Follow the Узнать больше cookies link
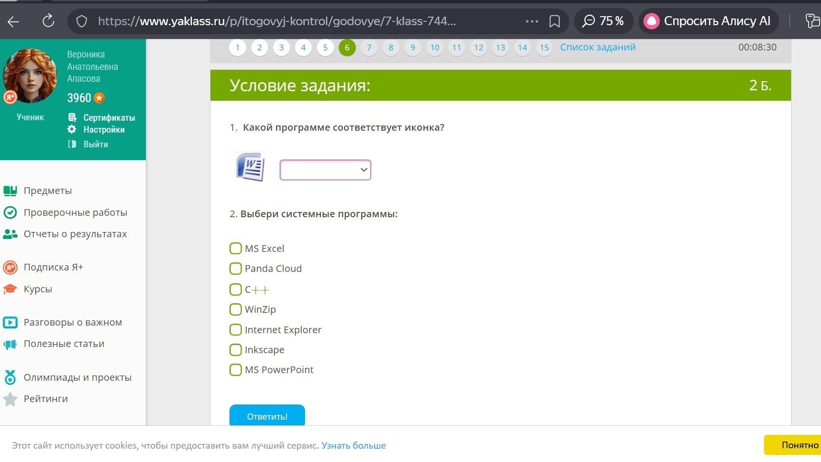This screenshot has width=821, height=462. point(353,445)
